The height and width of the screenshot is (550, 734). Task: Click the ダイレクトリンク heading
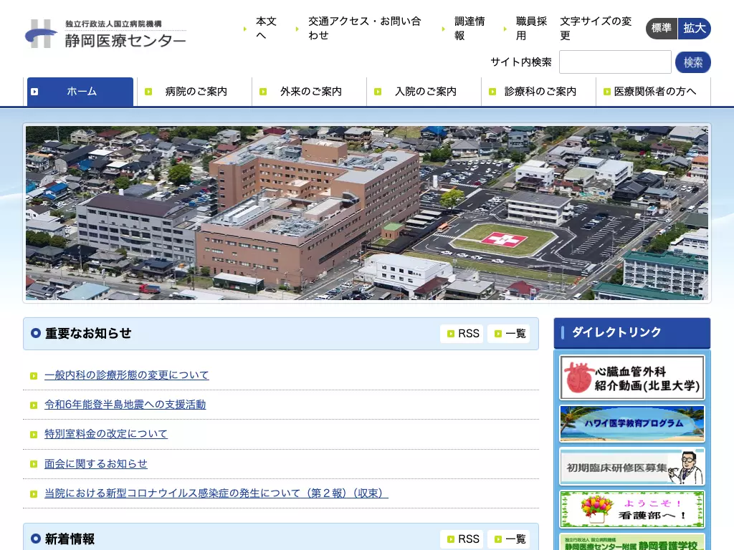pos(616,332)
